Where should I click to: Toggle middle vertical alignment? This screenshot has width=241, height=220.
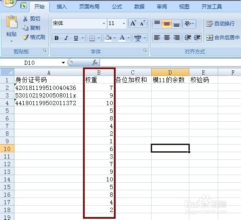coord(166,24)
